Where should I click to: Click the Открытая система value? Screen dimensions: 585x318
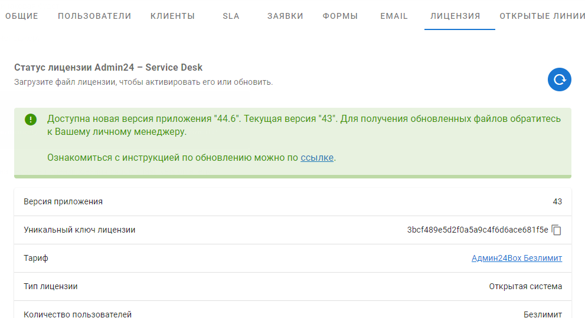(526, 286)
